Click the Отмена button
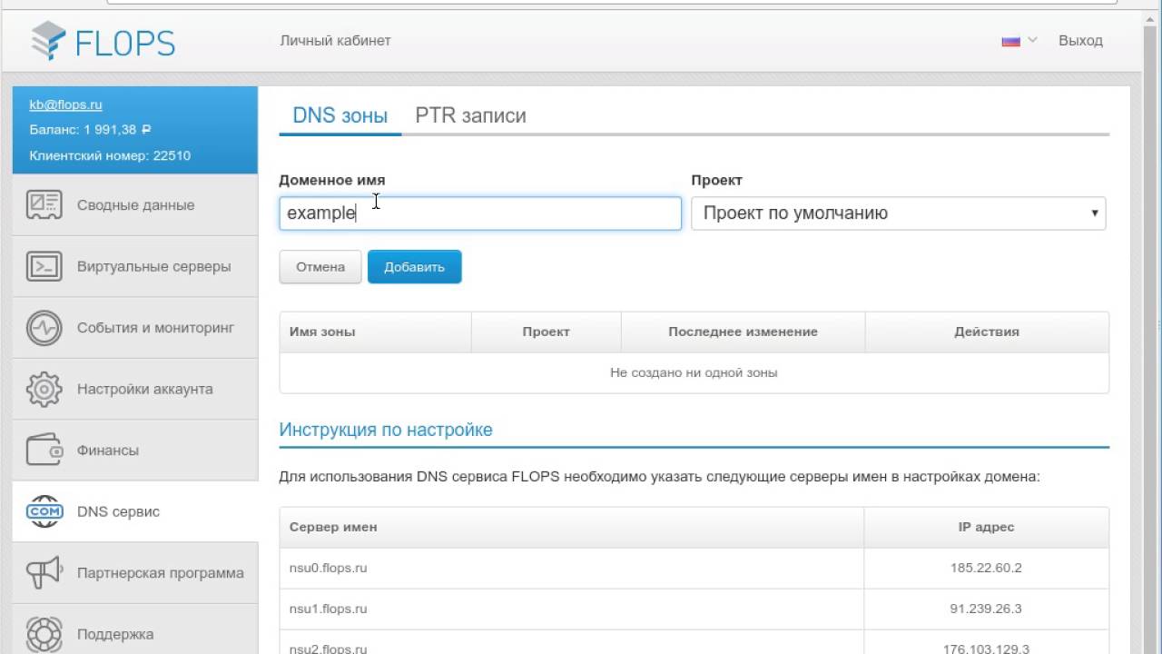1162x654 pixels. click(x=320, y=267)
